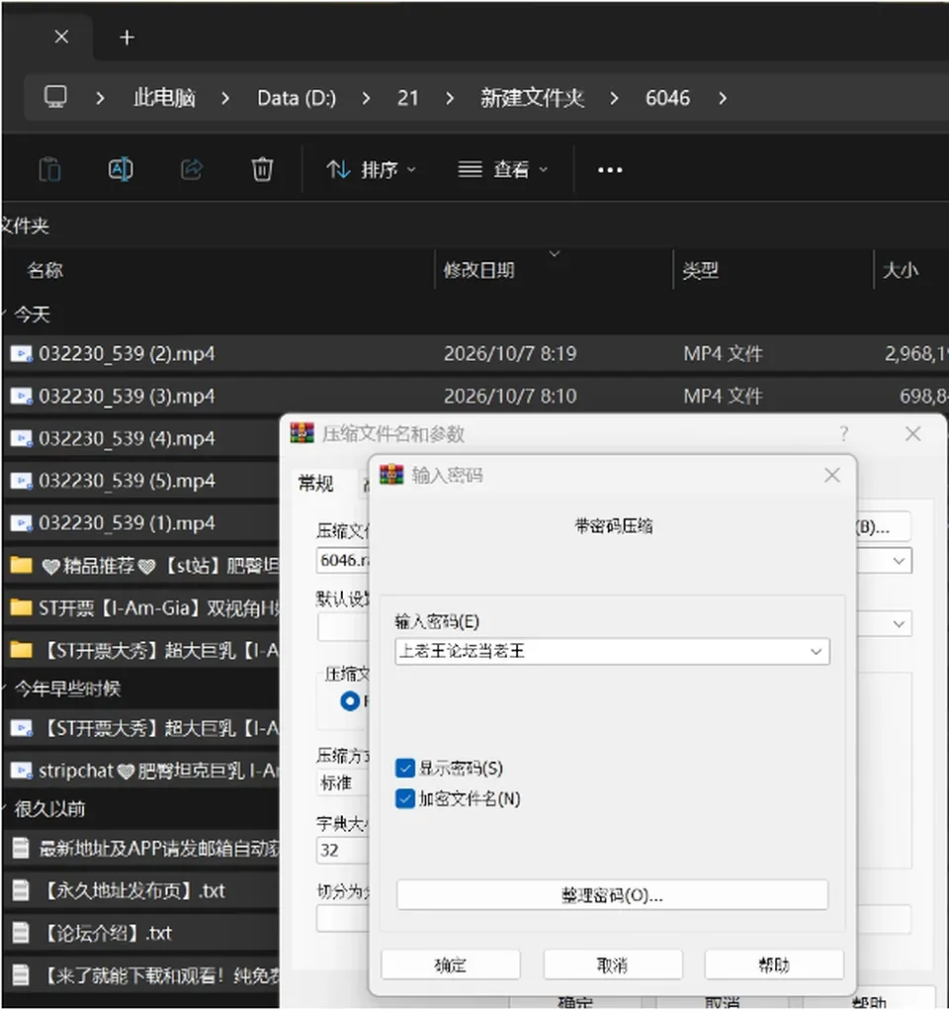Switch to the 常规 tab

point(316,483)
